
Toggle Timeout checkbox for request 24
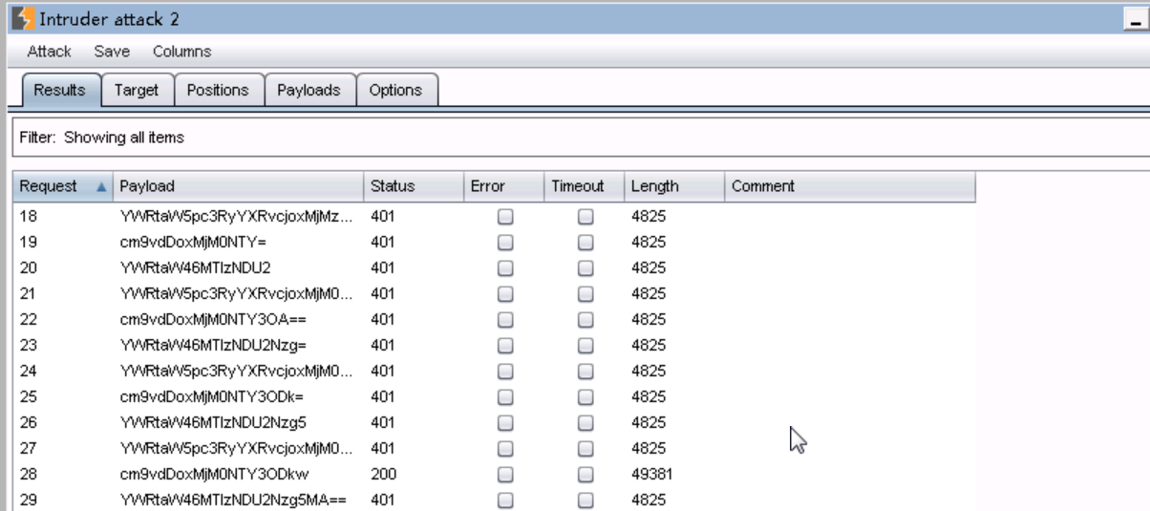[586, 372]
